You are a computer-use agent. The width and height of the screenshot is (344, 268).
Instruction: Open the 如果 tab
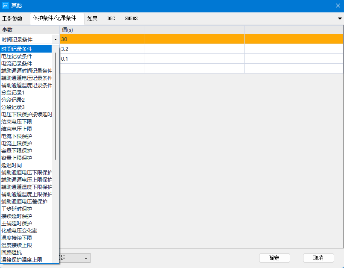pos(92,18)
